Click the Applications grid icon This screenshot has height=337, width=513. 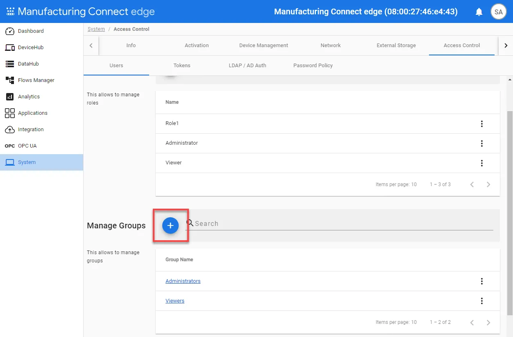10,113
